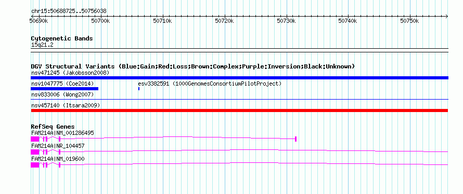The image size is (463, 194).
Task: Click the 50690k ruler tick label
Action: pyautogui.click(x=39, y=21)
